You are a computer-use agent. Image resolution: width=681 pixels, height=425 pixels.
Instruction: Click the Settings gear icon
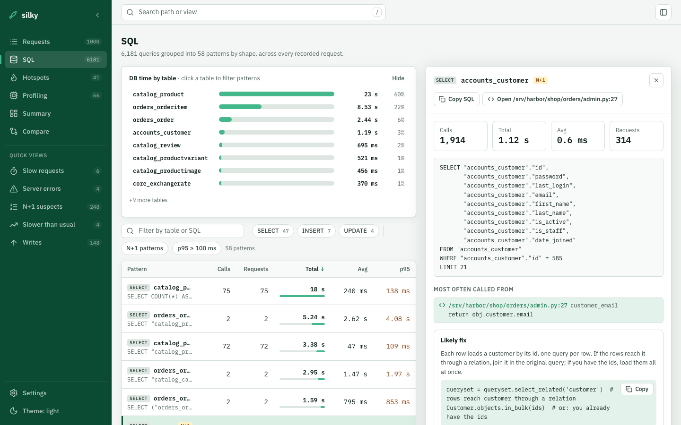(14, 393)
